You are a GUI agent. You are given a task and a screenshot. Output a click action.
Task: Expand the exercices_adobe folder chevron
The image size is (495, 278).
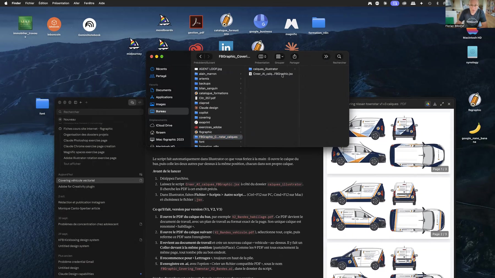241,127
